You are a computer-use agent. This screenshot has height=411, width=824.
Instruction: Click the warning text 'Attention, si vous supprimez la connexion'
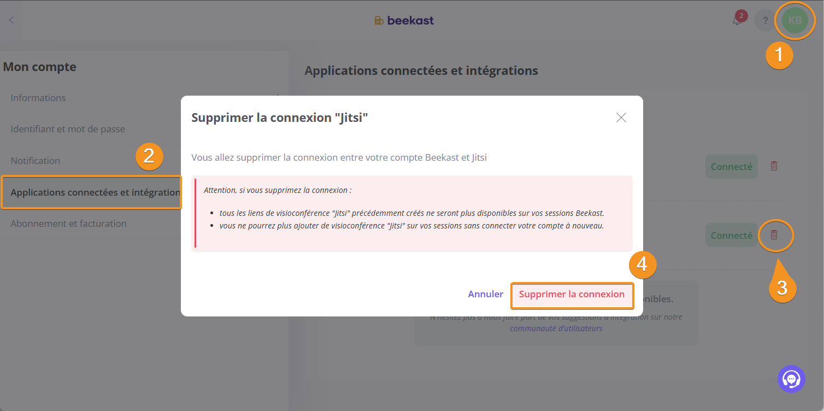(x=278, y=190)
